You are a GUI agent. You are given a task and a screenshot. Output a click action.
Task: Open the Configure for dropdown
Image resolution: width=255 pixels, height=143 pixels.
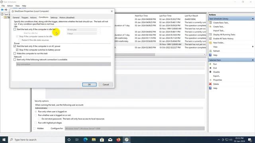135,128
